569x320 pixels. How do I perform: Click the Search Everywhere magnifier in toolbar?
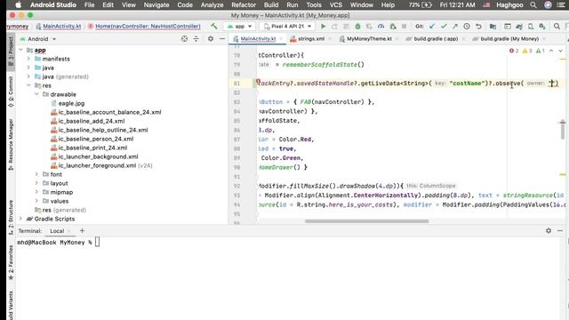click(x=557, y=27)
